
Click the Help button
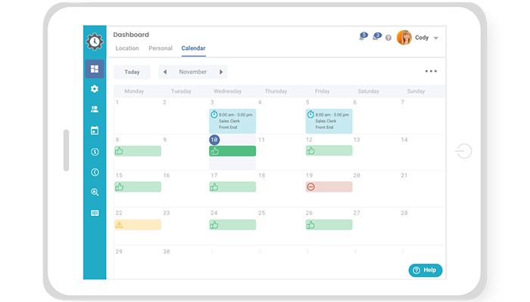426,270
